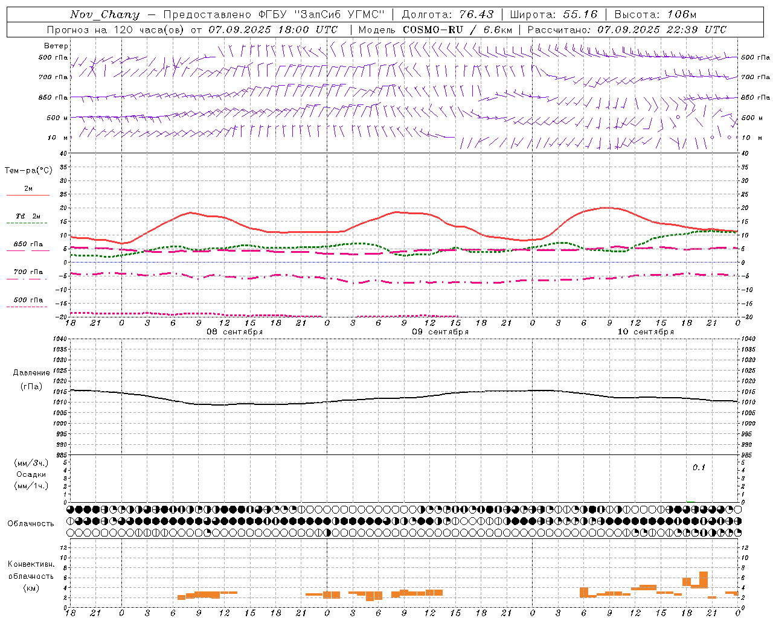Click the Долгота: 76.43 value

point(447,14)
